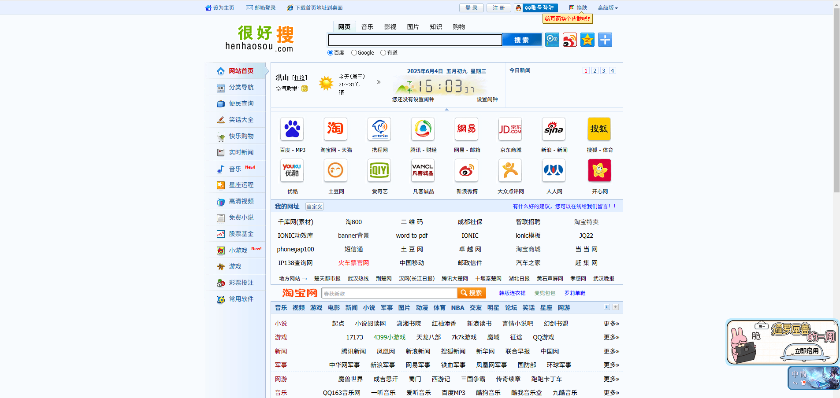Image resolution: width=840 pixels, height=398 pixels.
Task: Expand 更多 in the 小说 row
Action: (611, 324)
